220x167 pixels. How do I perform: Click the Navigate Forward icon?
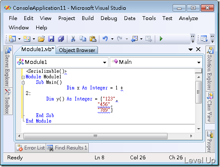coord(149,39)
